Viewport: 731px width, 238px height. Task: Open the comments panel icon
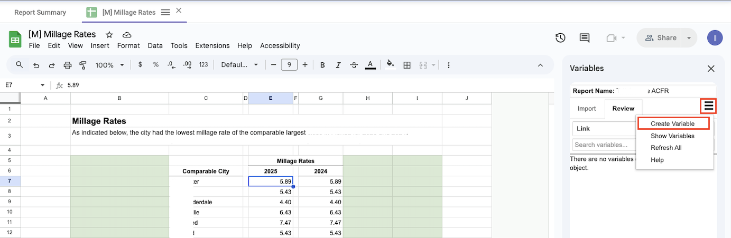point(585,37)
